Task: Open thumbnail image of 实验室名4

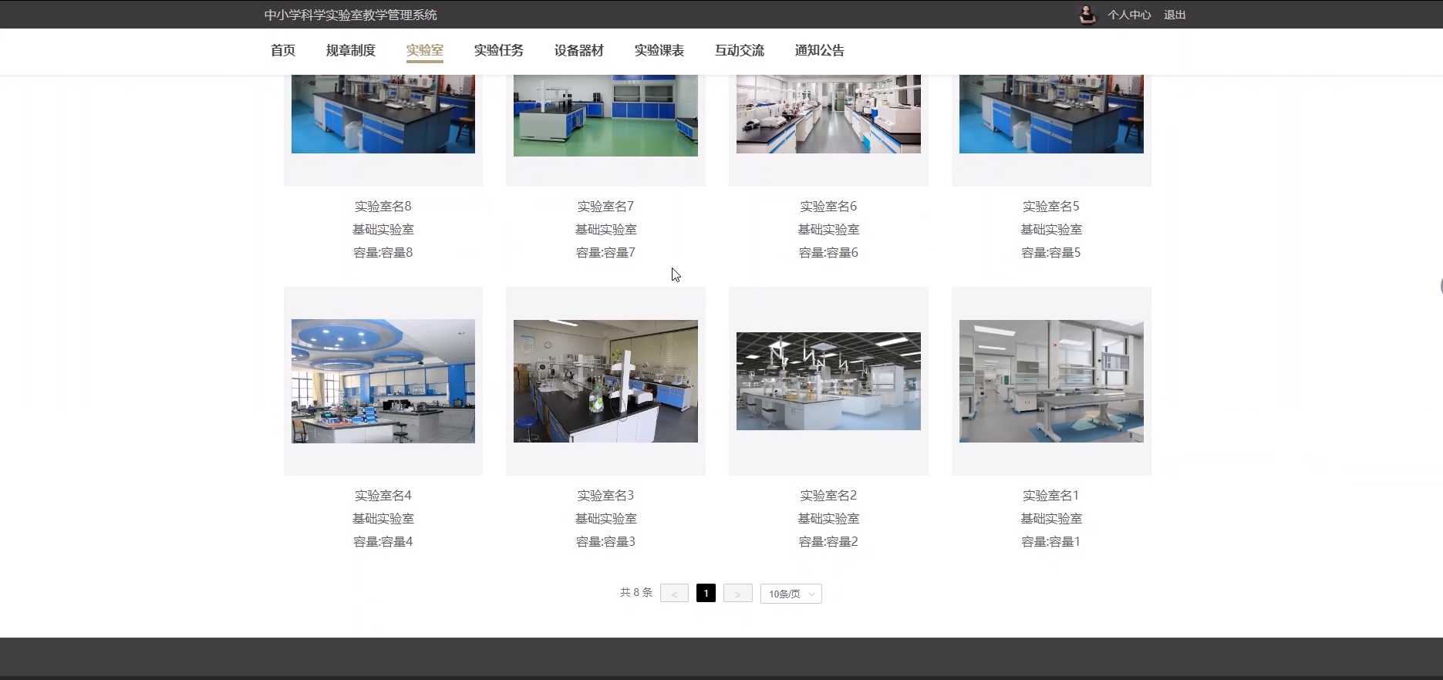Action: click(383, 381)
